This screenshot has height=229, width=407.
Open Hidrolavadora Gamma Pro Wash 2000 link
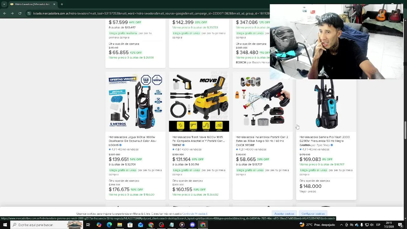pos(324,139)
